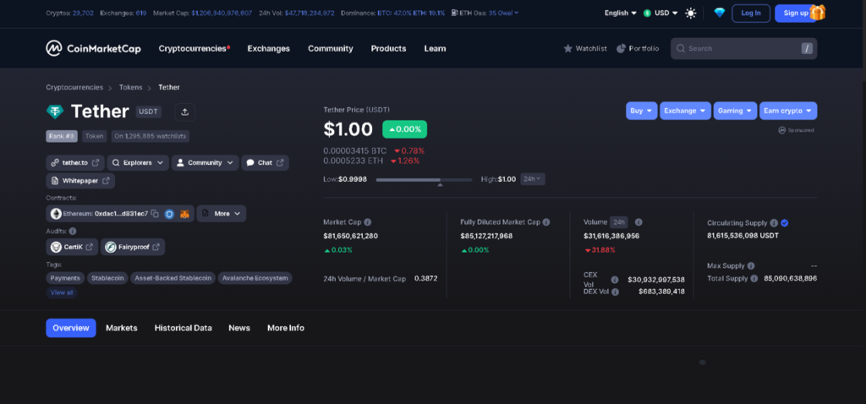
Task: Click Cryptocurrencies breadcrumb link
Action: point(74,87)
